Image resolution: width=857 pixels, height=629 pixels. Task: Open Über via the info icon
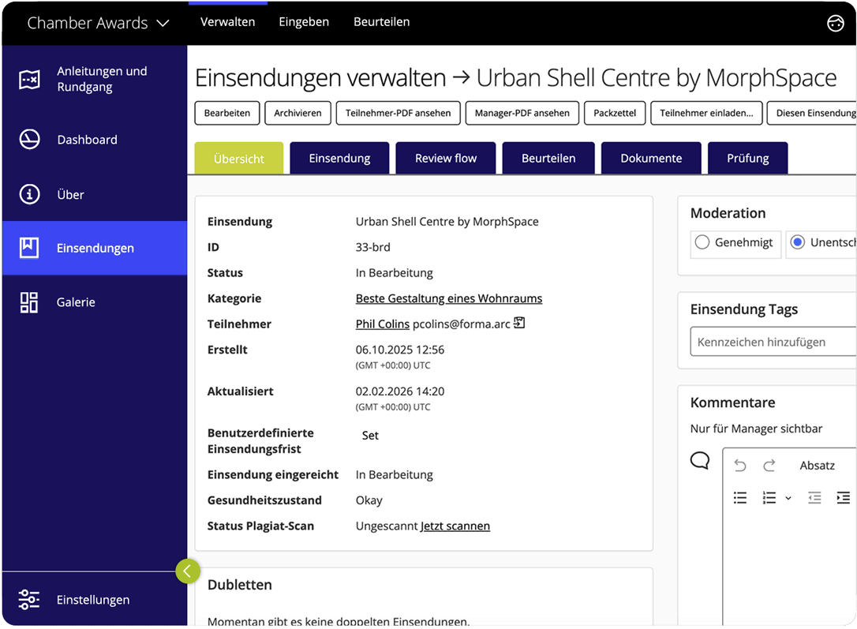tap(29, 194)
